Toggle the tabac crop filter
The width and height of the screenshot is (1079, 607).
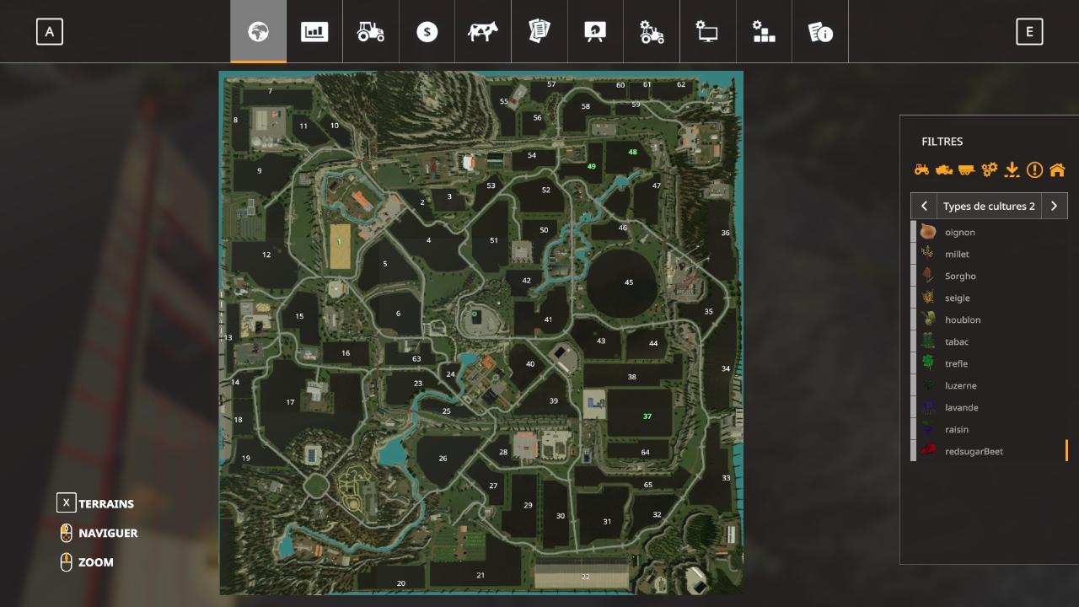tap(989, 341)
